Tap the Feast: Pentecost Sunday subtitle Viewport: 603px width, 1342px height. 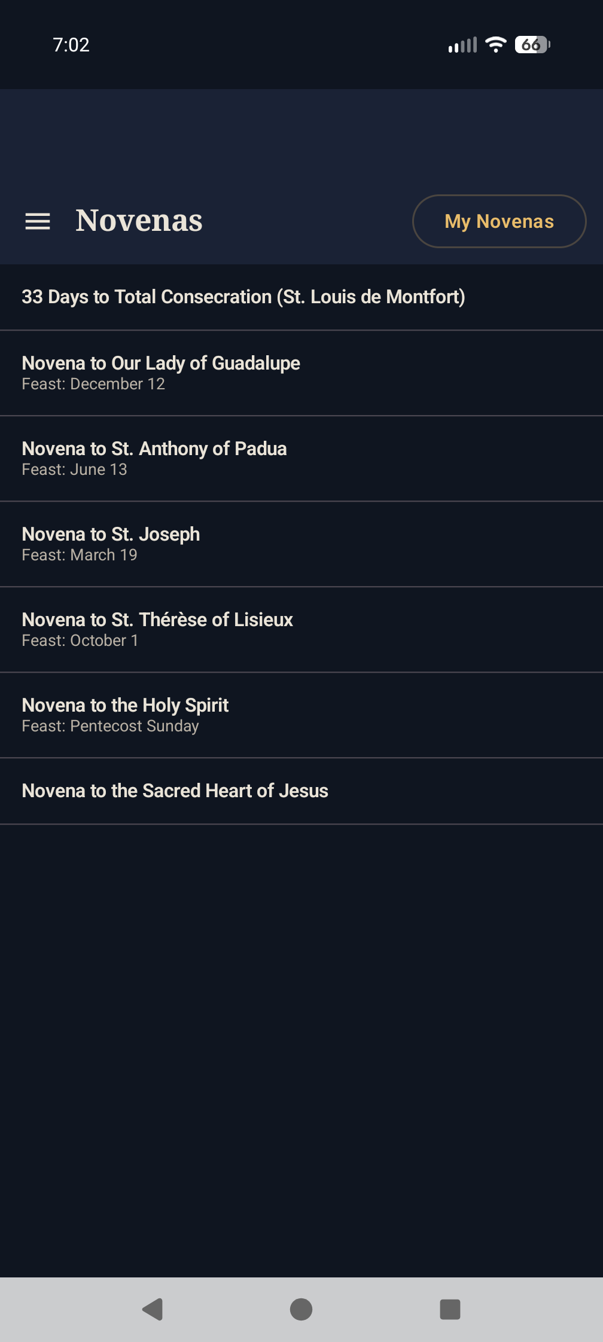110,727
